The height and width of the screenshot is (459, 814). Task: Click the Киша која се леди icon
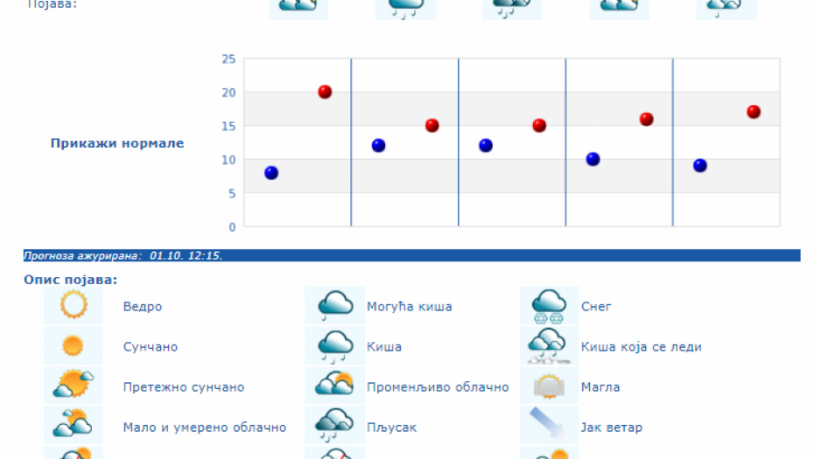549,346
